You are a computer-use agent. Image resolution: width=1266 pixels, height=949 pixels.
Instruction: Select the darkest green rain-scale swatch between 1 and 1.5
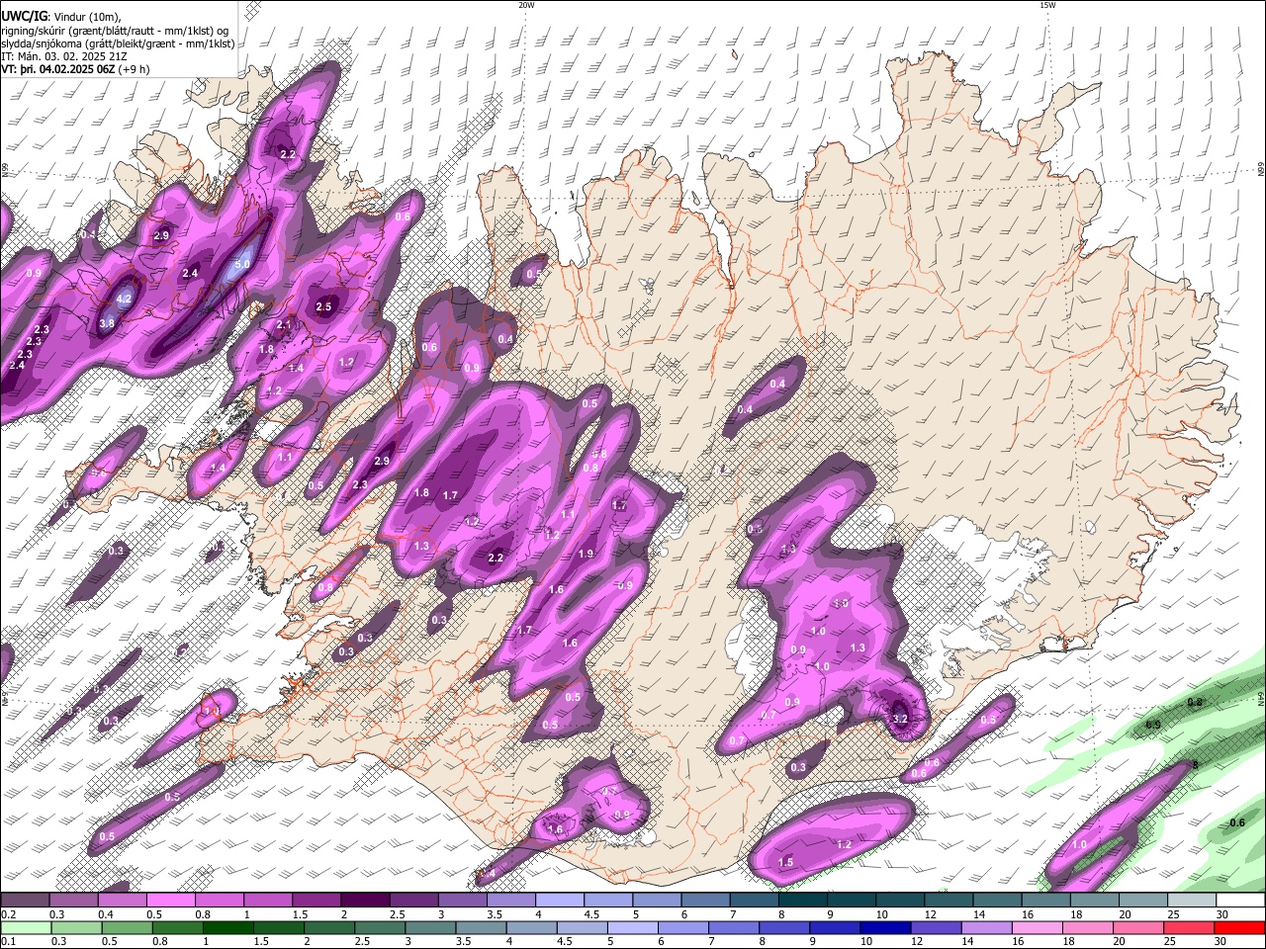227,927
